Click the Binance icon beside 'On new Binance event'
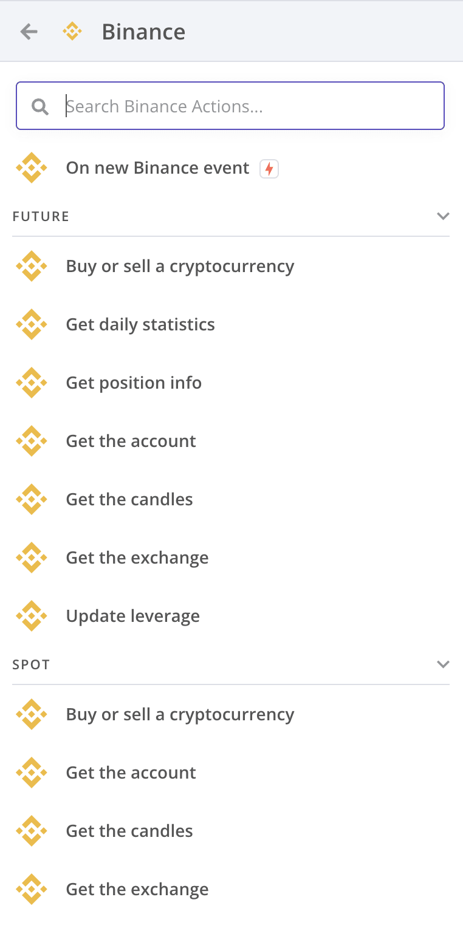This screenshot has height=928, width=463. pos(31,168)
